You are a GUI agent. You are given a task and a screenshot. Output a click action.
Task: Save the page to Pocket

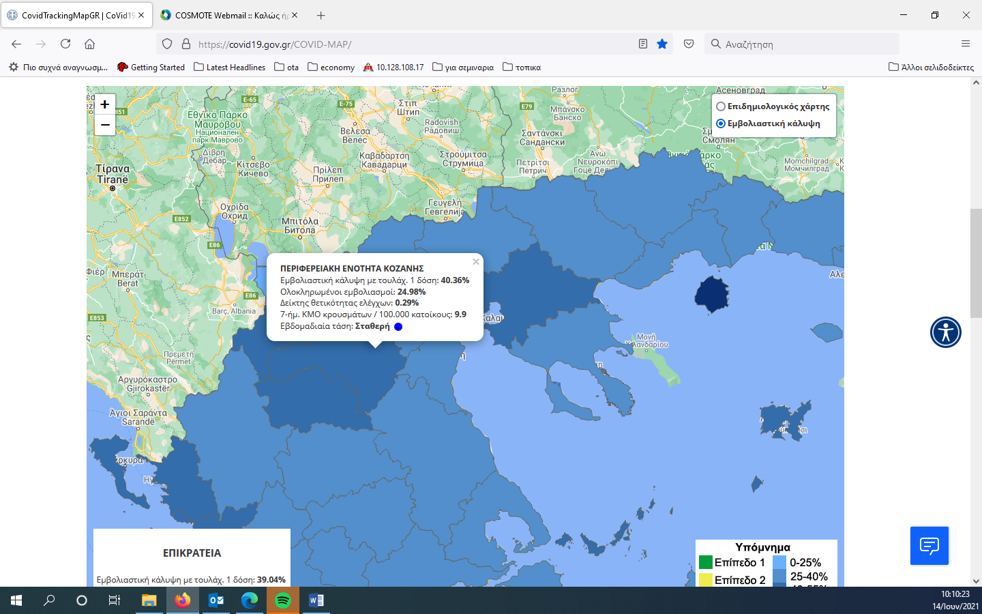click(689, 44)
